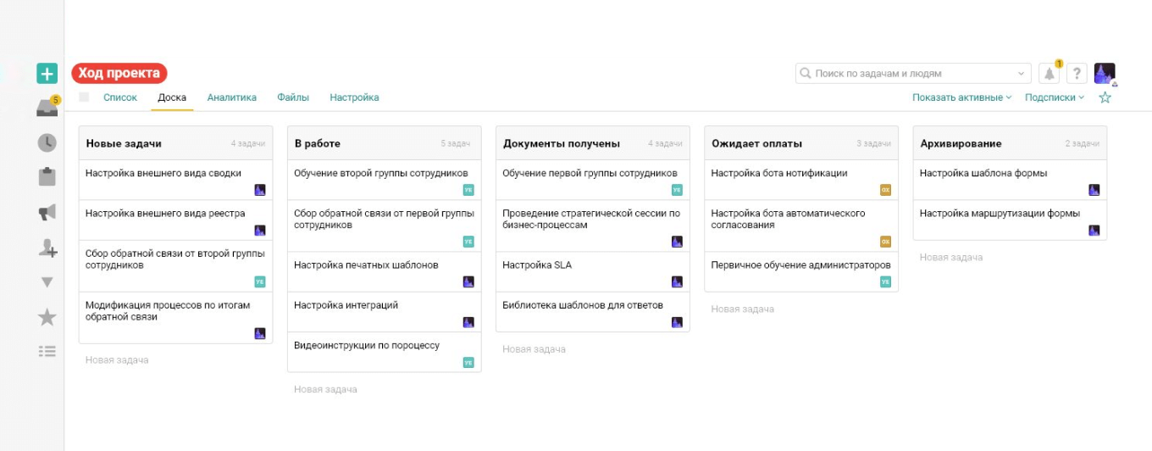Open card Настройка внешнего вида реестра
The height and width of the screenshot is (451, 1152).
175,220
